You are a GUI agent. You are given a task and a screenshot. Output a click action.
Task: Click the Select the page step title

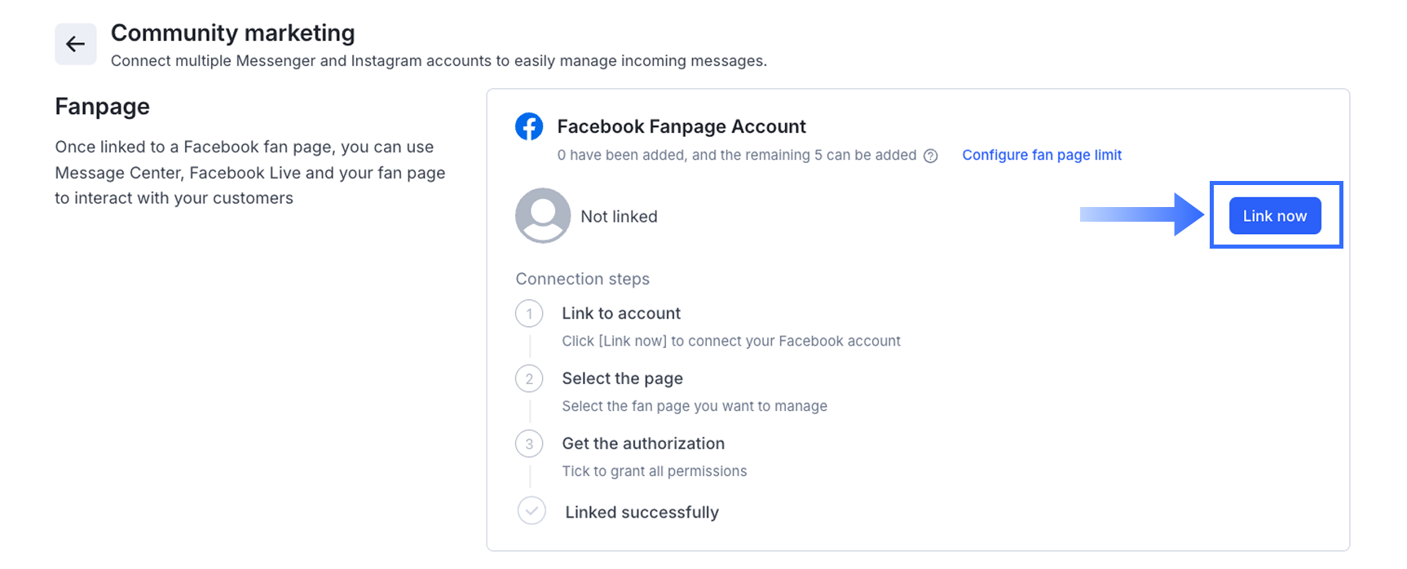622,379
